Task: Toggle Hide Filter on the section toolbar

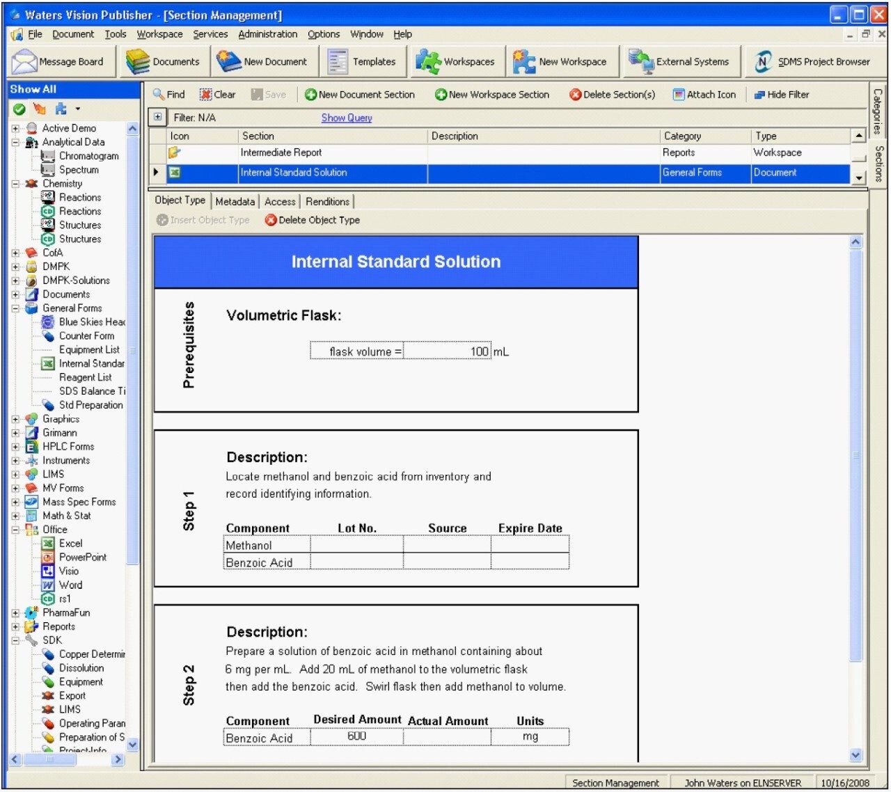Action: click(x=759, y=94)
